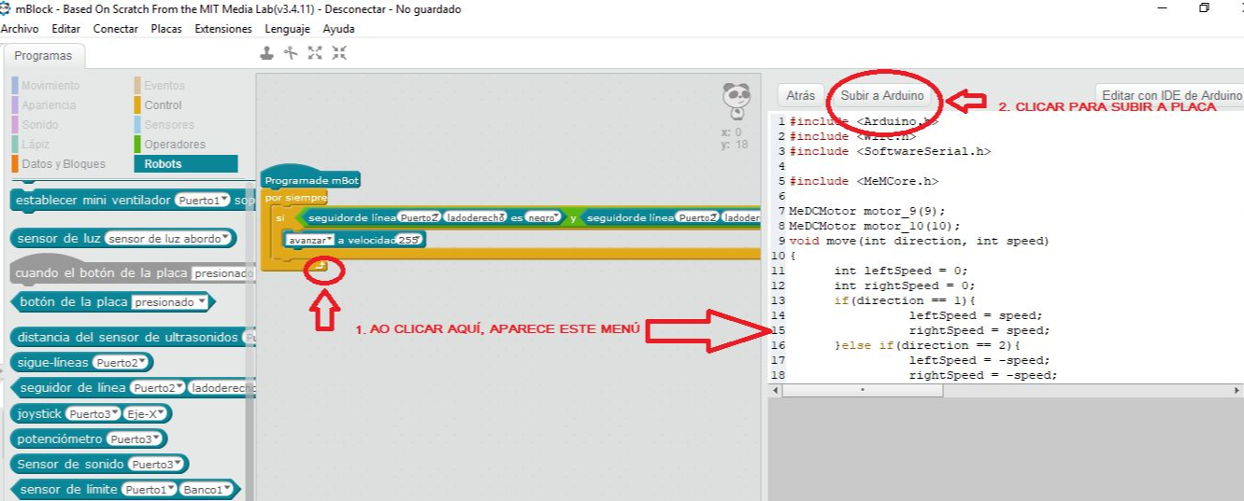Open the sensor de luz dropdown

click(168, 239)
